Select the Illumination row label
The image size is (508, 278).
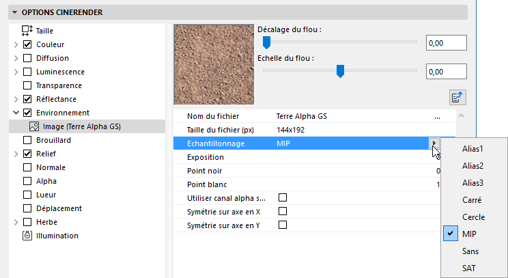point(57,236)
